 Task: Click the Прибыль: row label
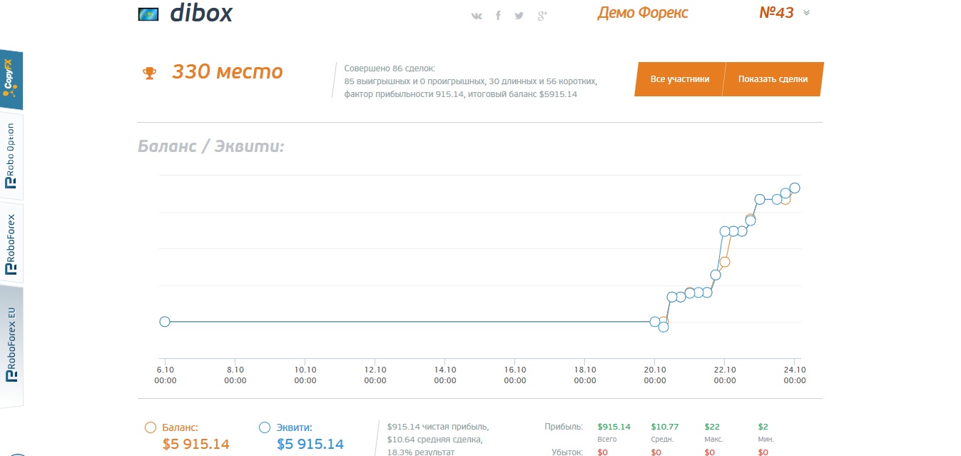[x=564, y=427]
